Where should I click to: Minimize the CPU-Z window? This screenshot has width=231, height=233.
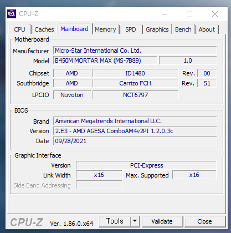click(165, 14)
